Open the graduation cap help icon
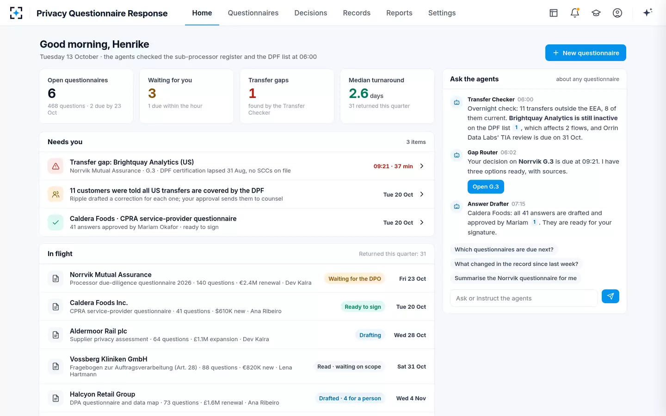666x416 pixels. pos(596,13)
